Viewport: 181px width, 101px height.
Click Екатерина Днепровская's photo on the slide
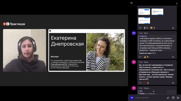105,52
